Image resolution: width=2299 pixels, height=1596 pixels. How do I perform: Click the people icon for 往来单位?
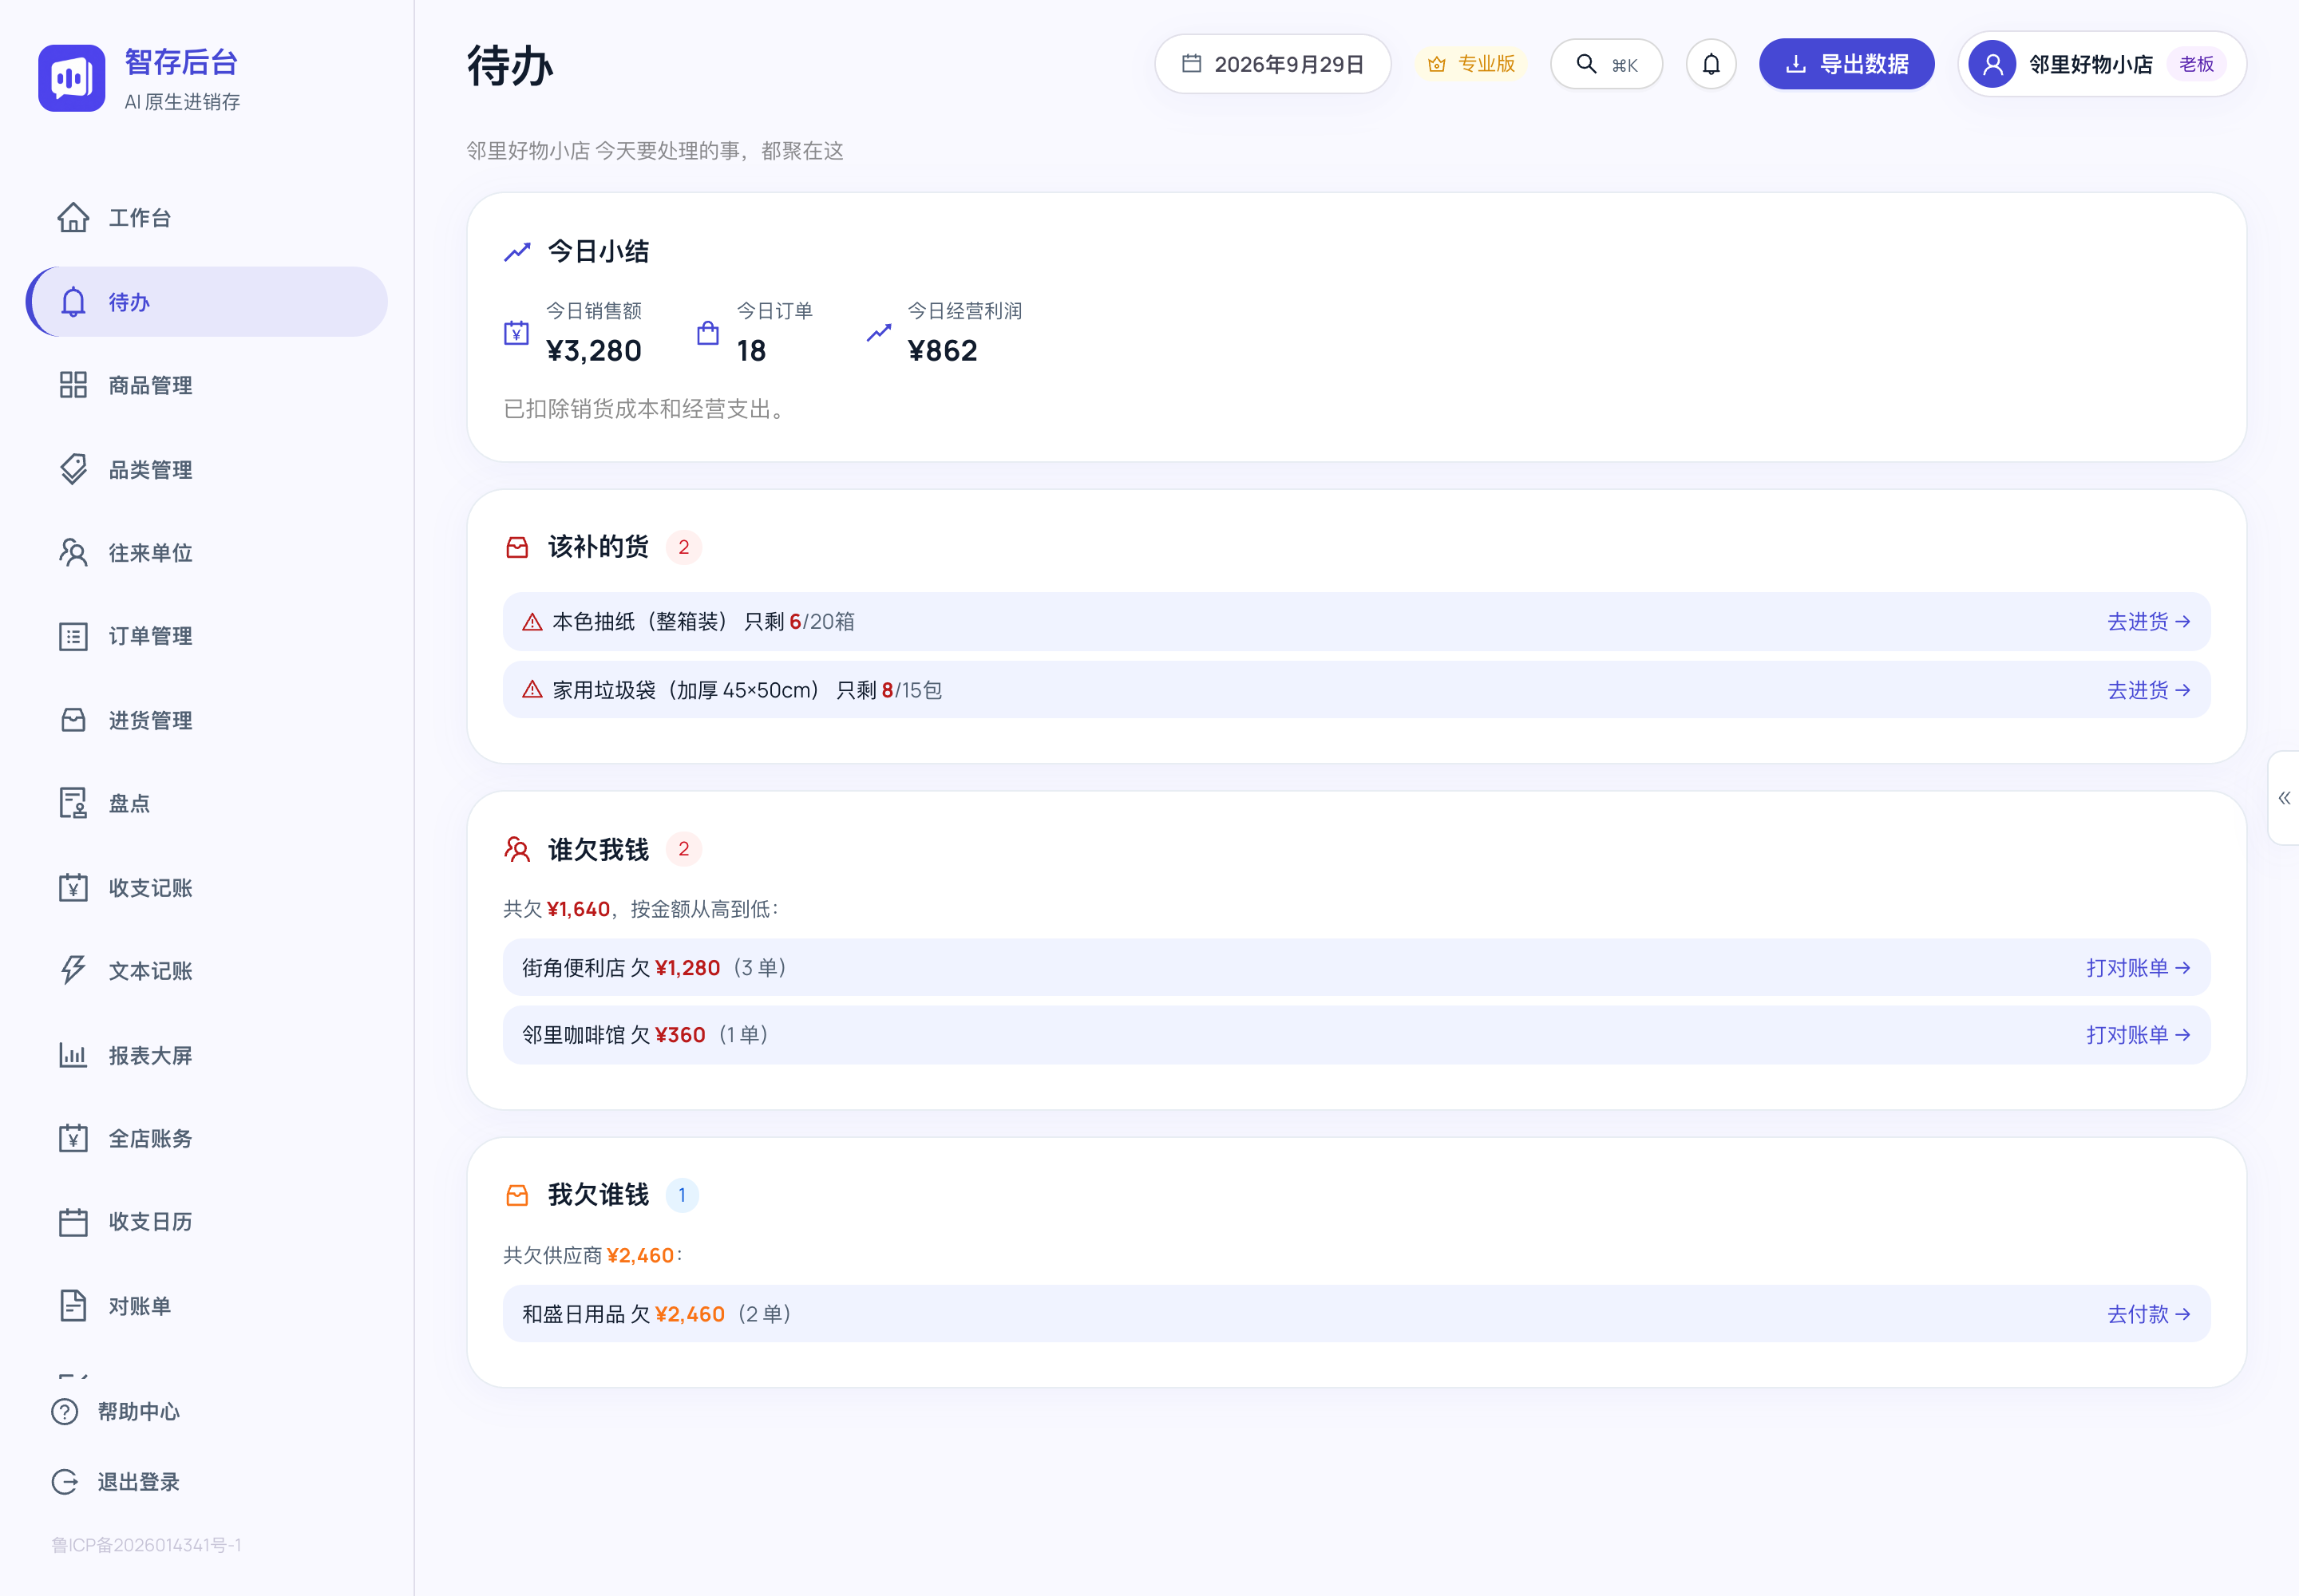tap(73, 553)
